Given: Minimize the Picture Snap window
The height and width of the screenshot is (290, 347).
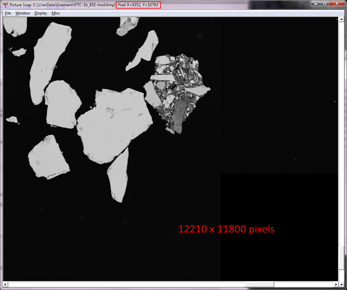Looking at the screenshot, I should (x=316, y=4).
